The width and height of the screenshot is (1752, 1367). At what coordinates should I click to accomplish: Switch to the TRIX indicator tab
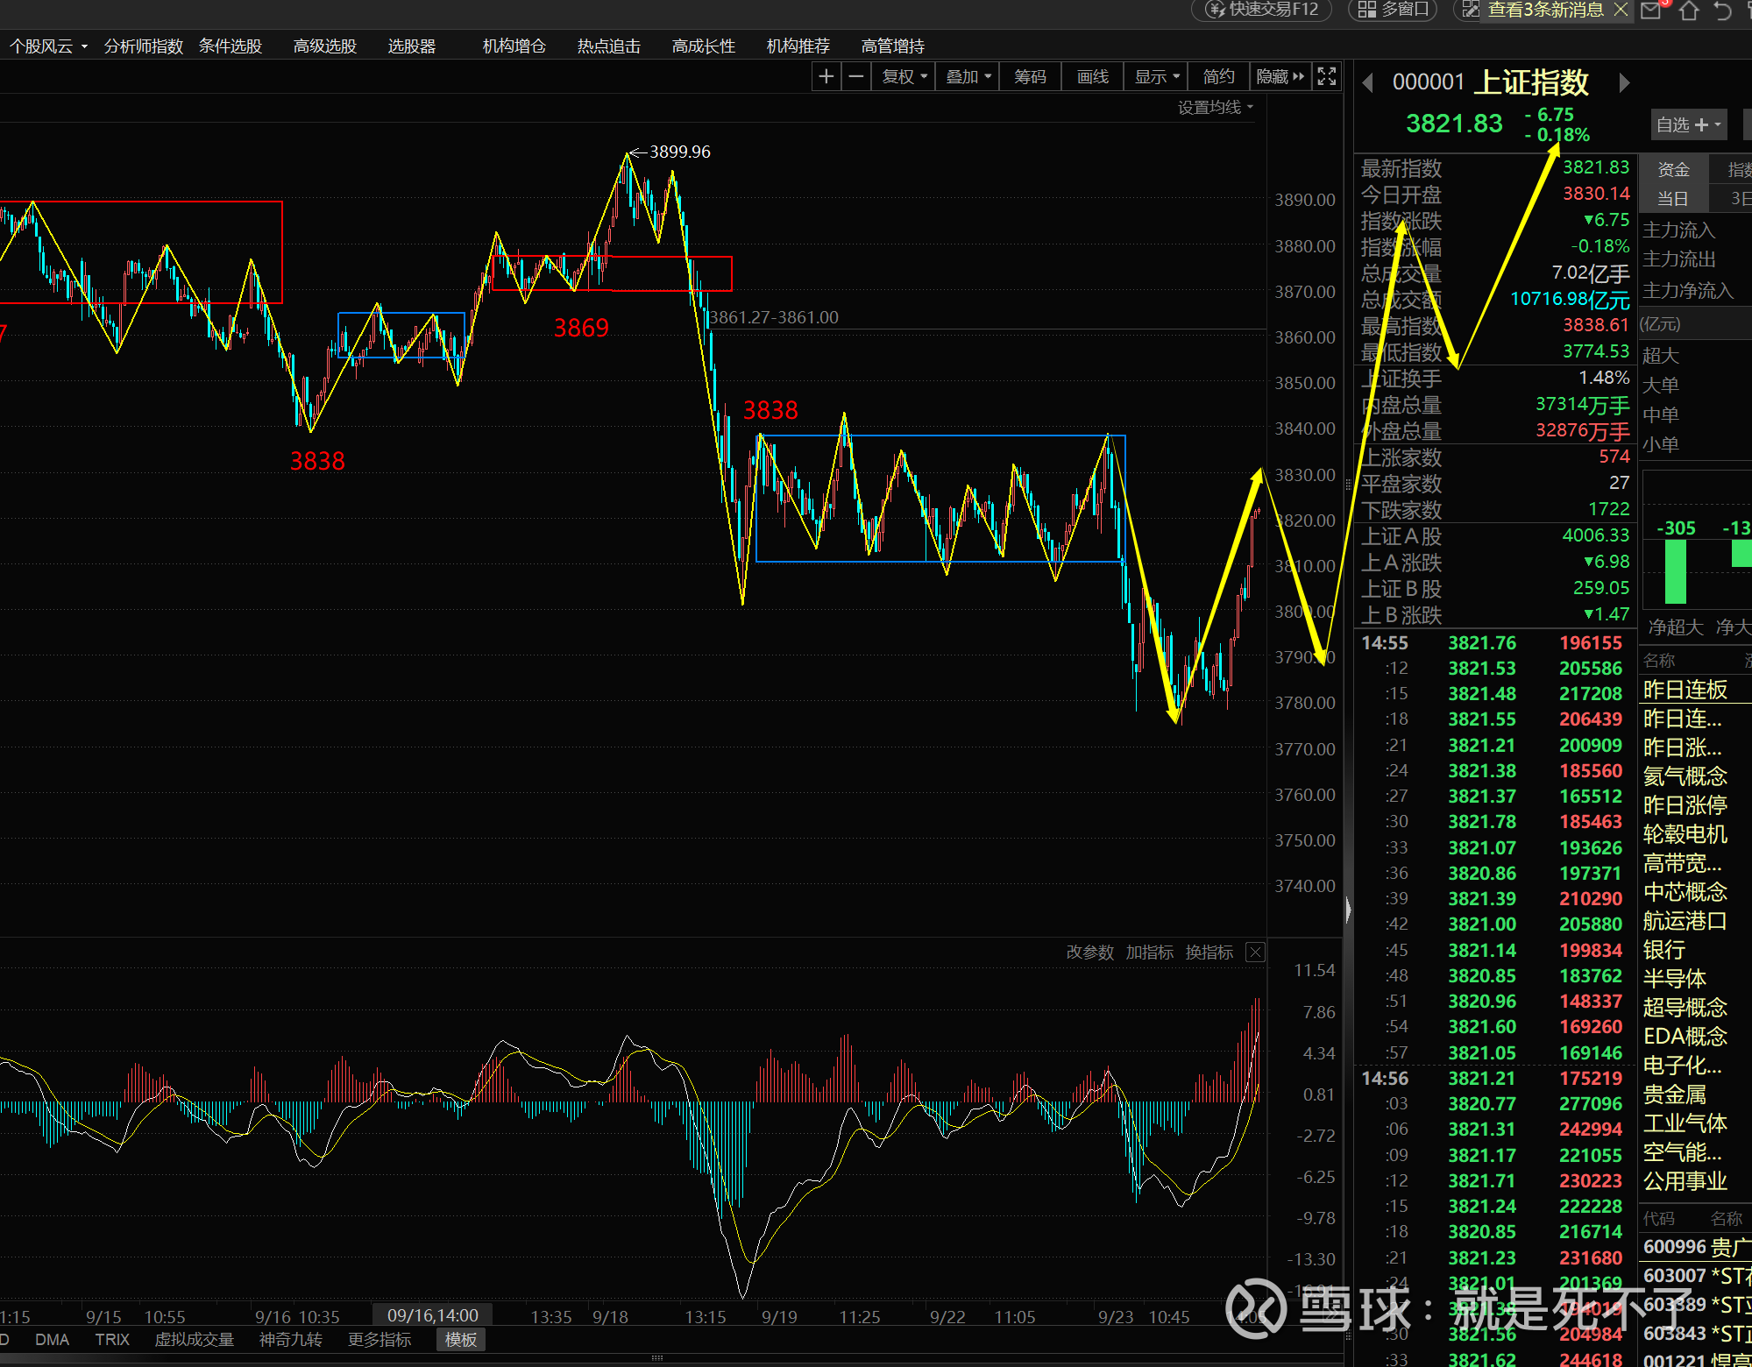[x=112, y=1340]
